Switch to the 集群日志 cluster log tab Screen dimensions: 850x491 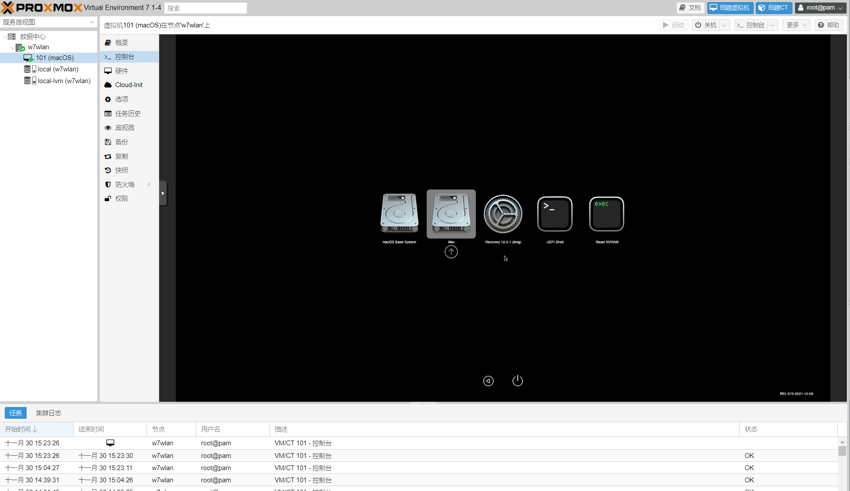click(x=48, y=413)
